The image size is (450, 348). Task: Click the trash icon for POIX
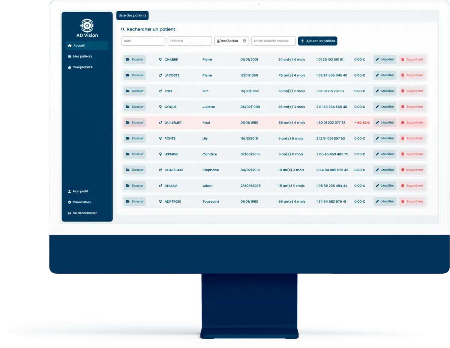click(403, 91)
